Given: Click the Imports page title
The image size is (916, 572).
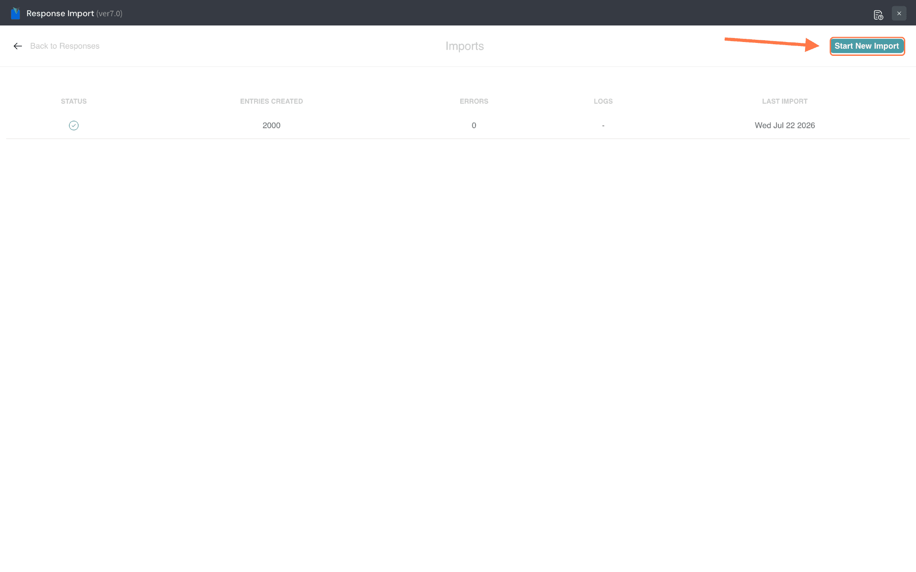Looking at the screenshot, I should tap(464, 46).
